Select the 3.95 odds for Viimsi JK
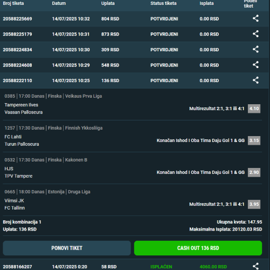Viewport: 270px width, 270px height. coord(254,204)
